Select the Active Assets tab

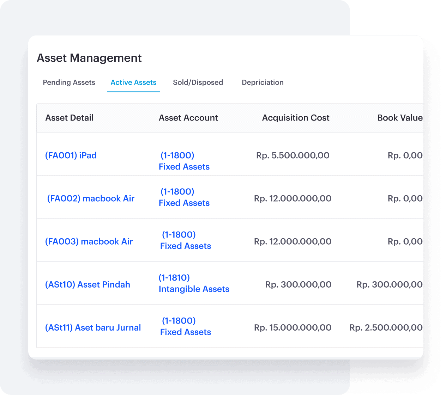pyautogui.click(x=133, y=82)
